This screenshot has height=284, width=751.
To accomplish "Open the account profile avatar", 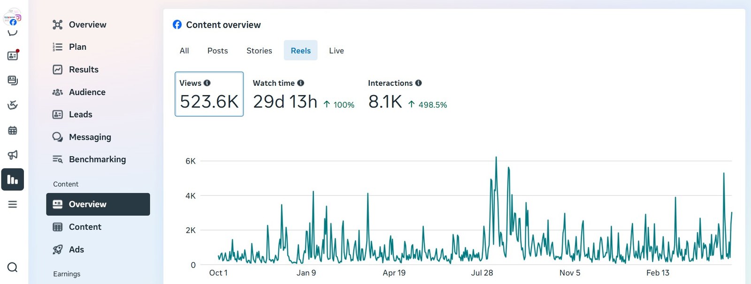I will 12,18.
